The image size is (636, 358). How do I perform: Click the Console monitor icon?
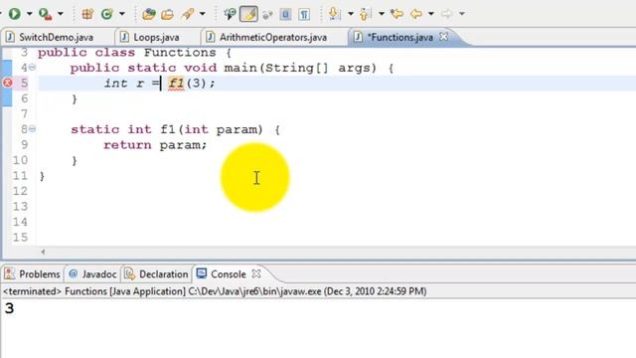tap(202, 273)
